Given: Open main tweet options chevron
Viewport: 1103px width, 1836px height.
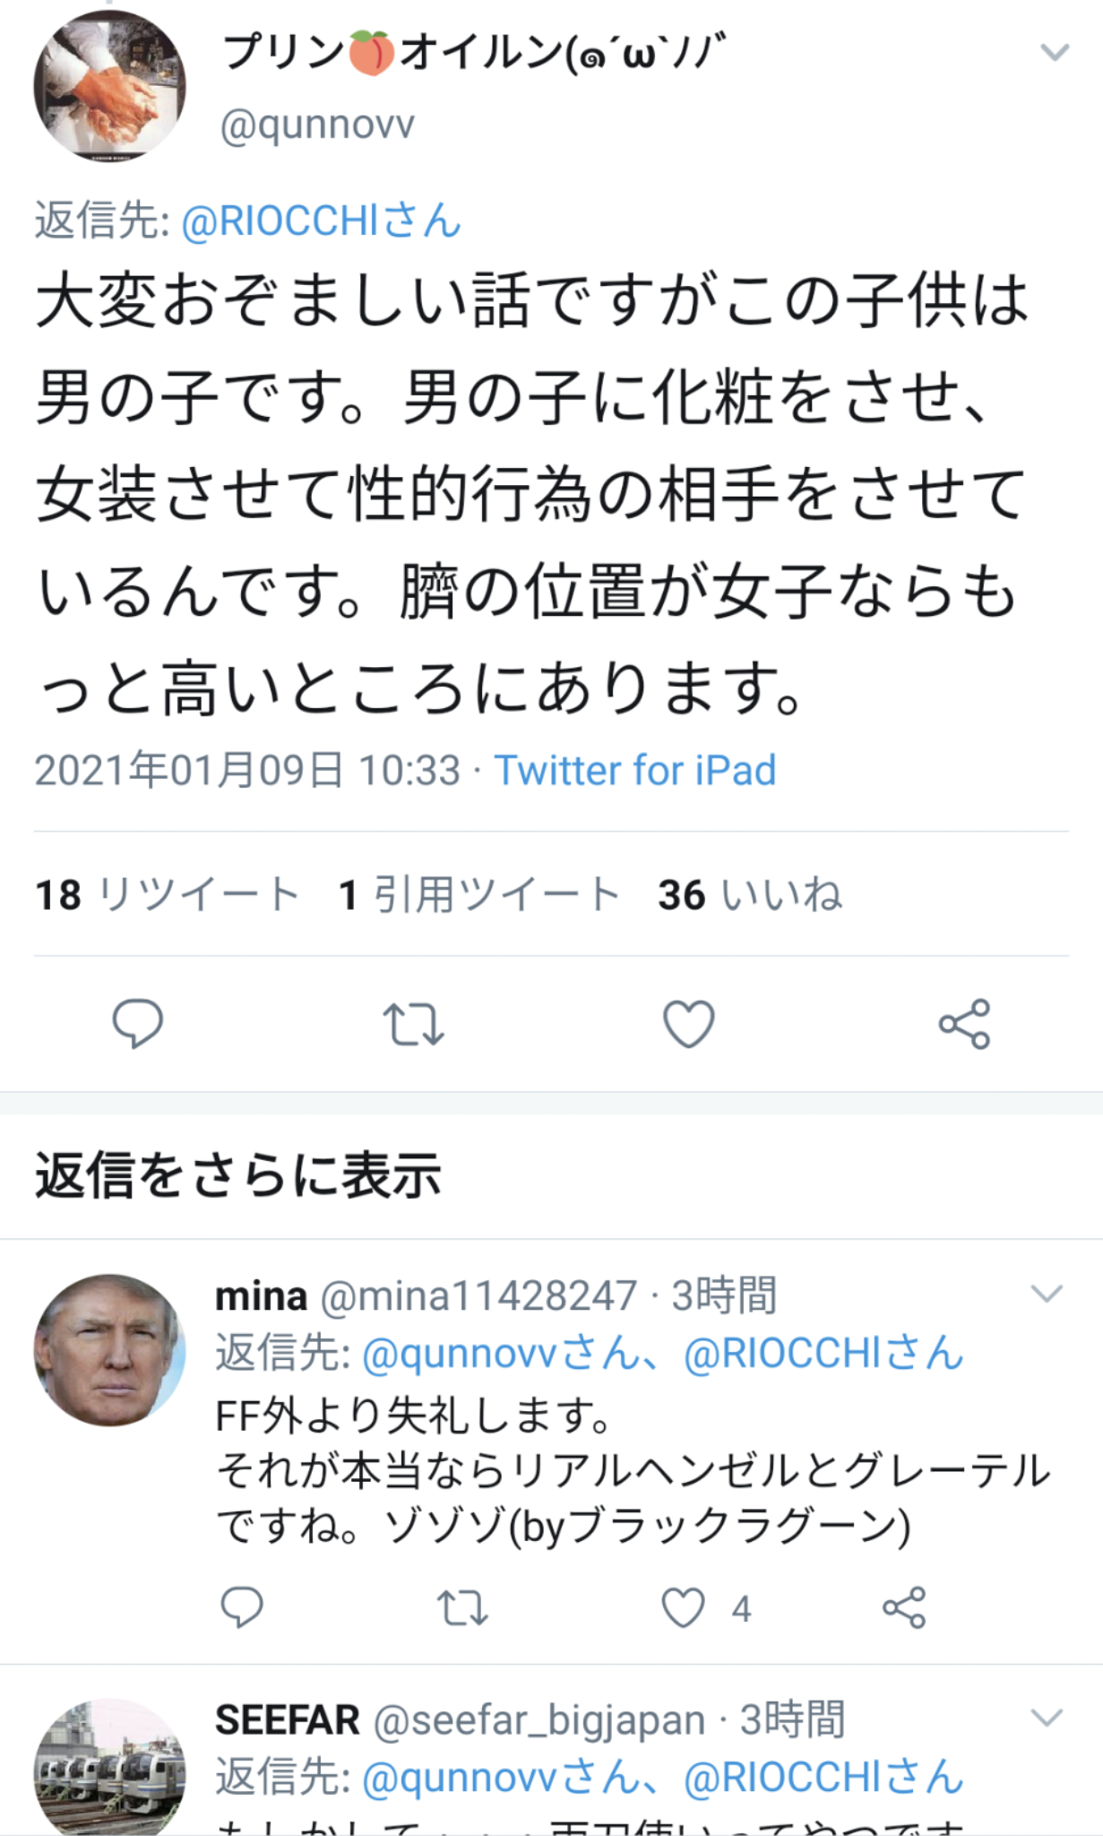Looking at the screenshot, I should [x=1054, y=54].
